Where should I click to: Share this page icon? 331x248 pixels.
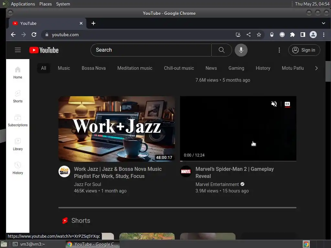(x=249, y=35)
